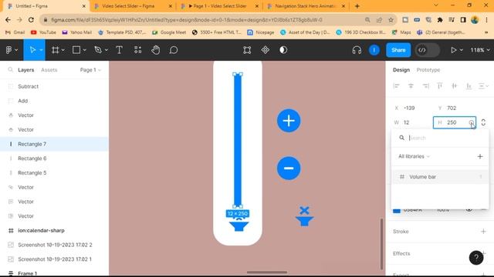Click the Align right icon
This screenshot has height=277, width=494.
425,85
